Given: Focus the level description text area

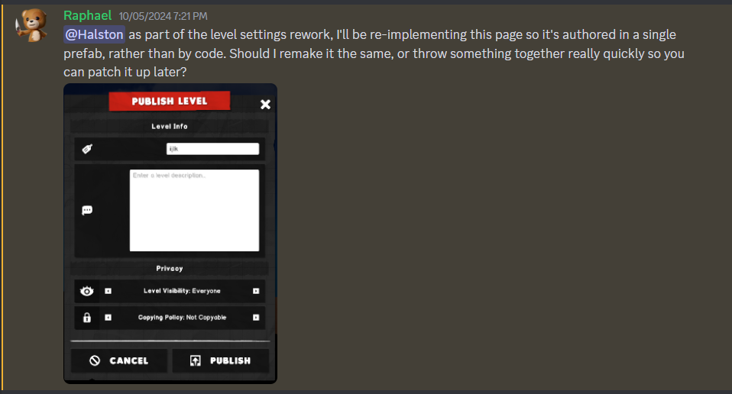Looking at the screenshot, I should (x=194, y=210).
